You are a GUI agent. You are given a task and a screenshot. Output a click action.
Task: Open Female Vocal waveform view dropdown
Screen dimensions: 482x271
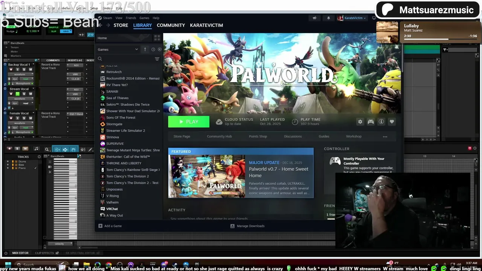pos(21,123)
